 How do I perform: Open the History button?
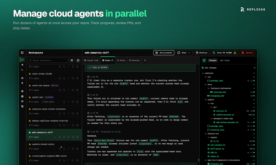(x=201, y=53)
